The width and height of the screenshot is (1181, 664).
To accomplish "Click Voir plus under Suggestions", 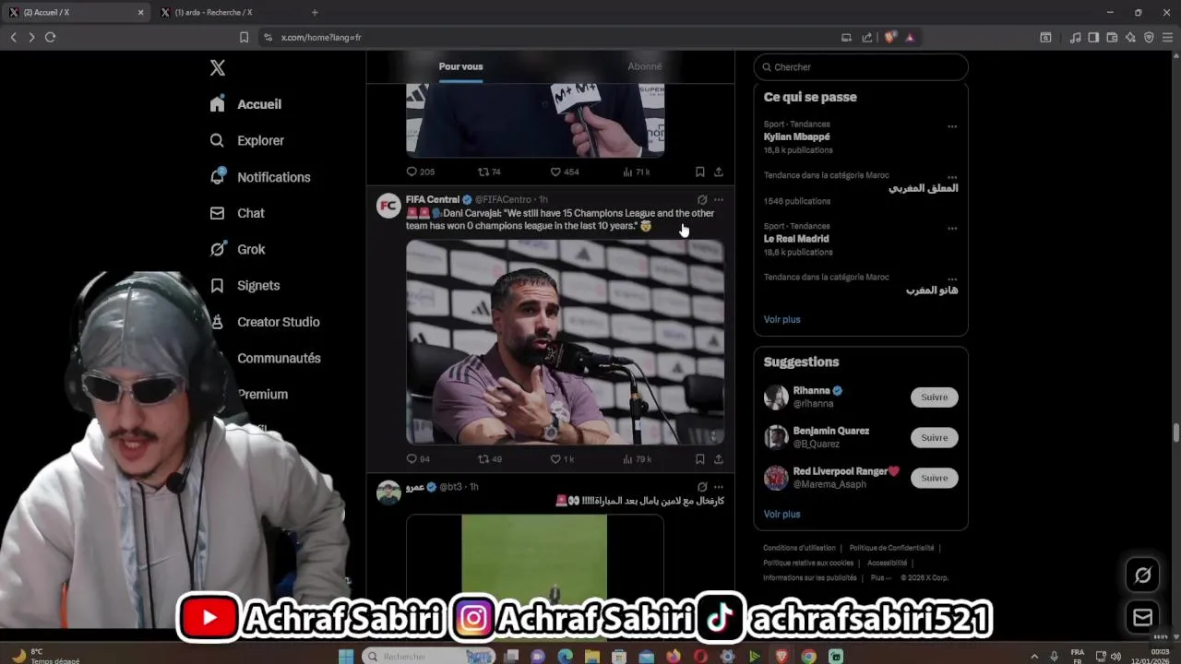I will [781, 514].
